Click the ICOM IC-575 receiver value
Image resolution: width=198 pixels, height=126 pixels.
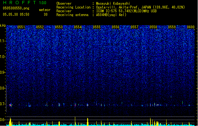point(126,11)
